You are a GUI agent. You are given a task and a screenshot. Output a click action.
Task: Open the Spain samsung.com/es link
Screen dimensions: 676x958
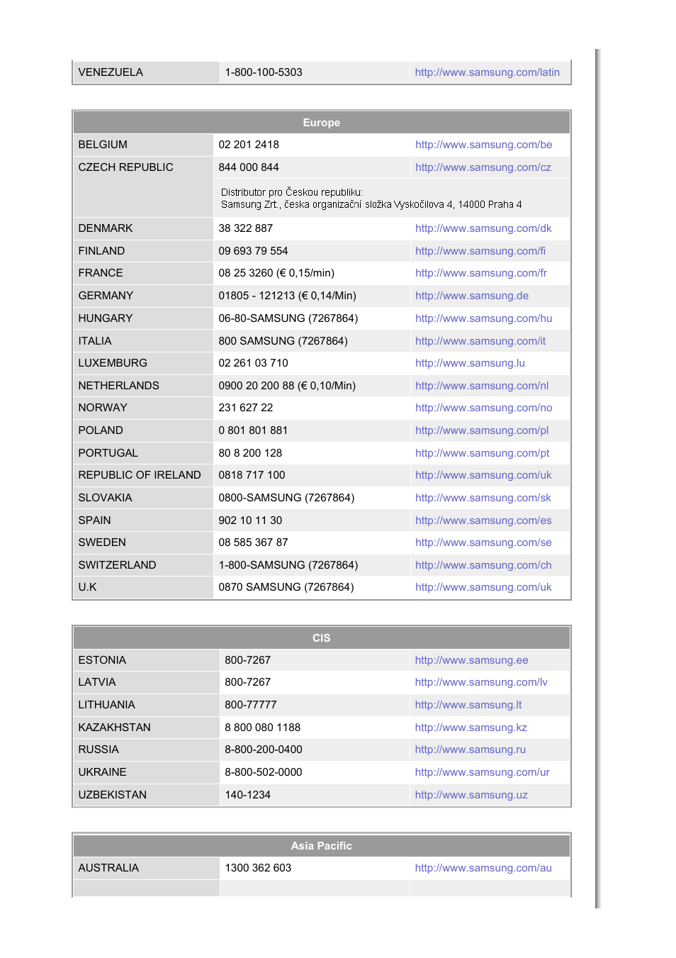[x=483, y=520]
